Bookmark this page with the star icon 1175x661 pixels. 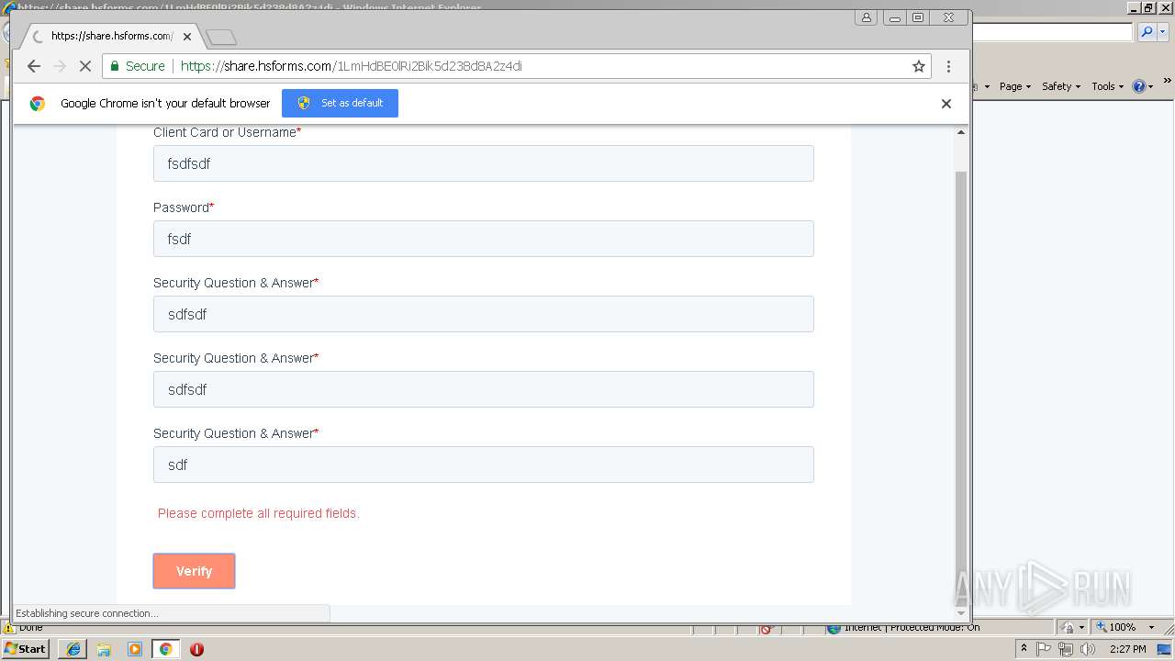point(918,66)
